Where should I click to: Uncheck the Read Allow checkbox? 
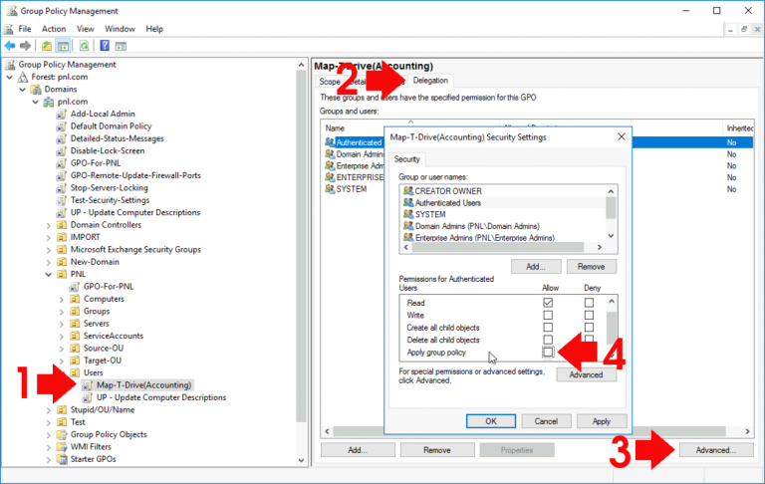click(548, 303)
